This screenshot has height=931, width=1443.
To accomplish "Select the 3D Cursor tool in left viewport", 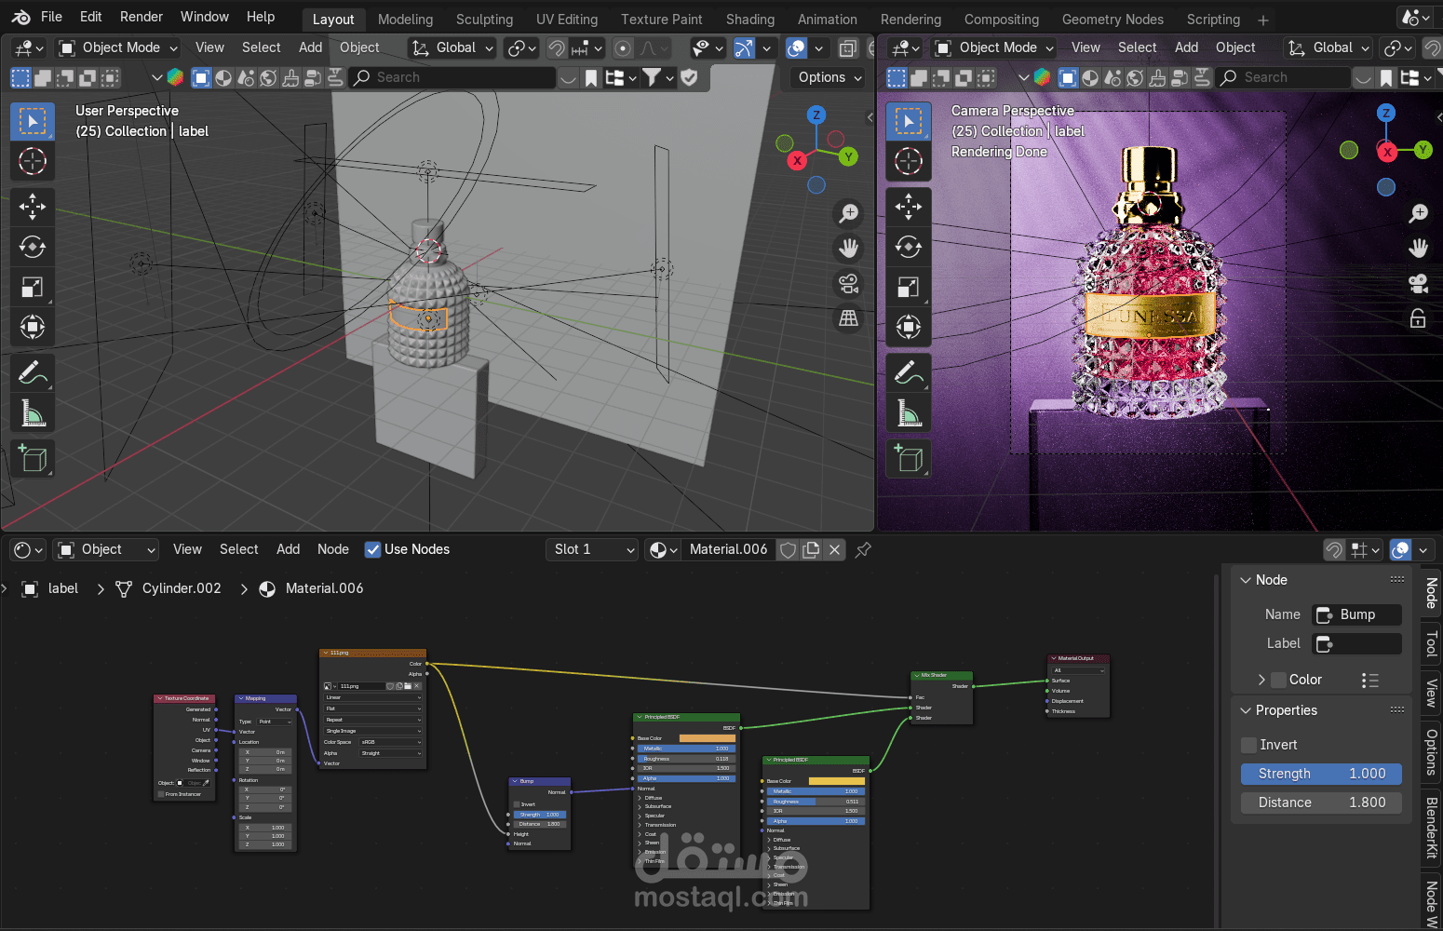I will pyautogui.click(x=33, y=161).
